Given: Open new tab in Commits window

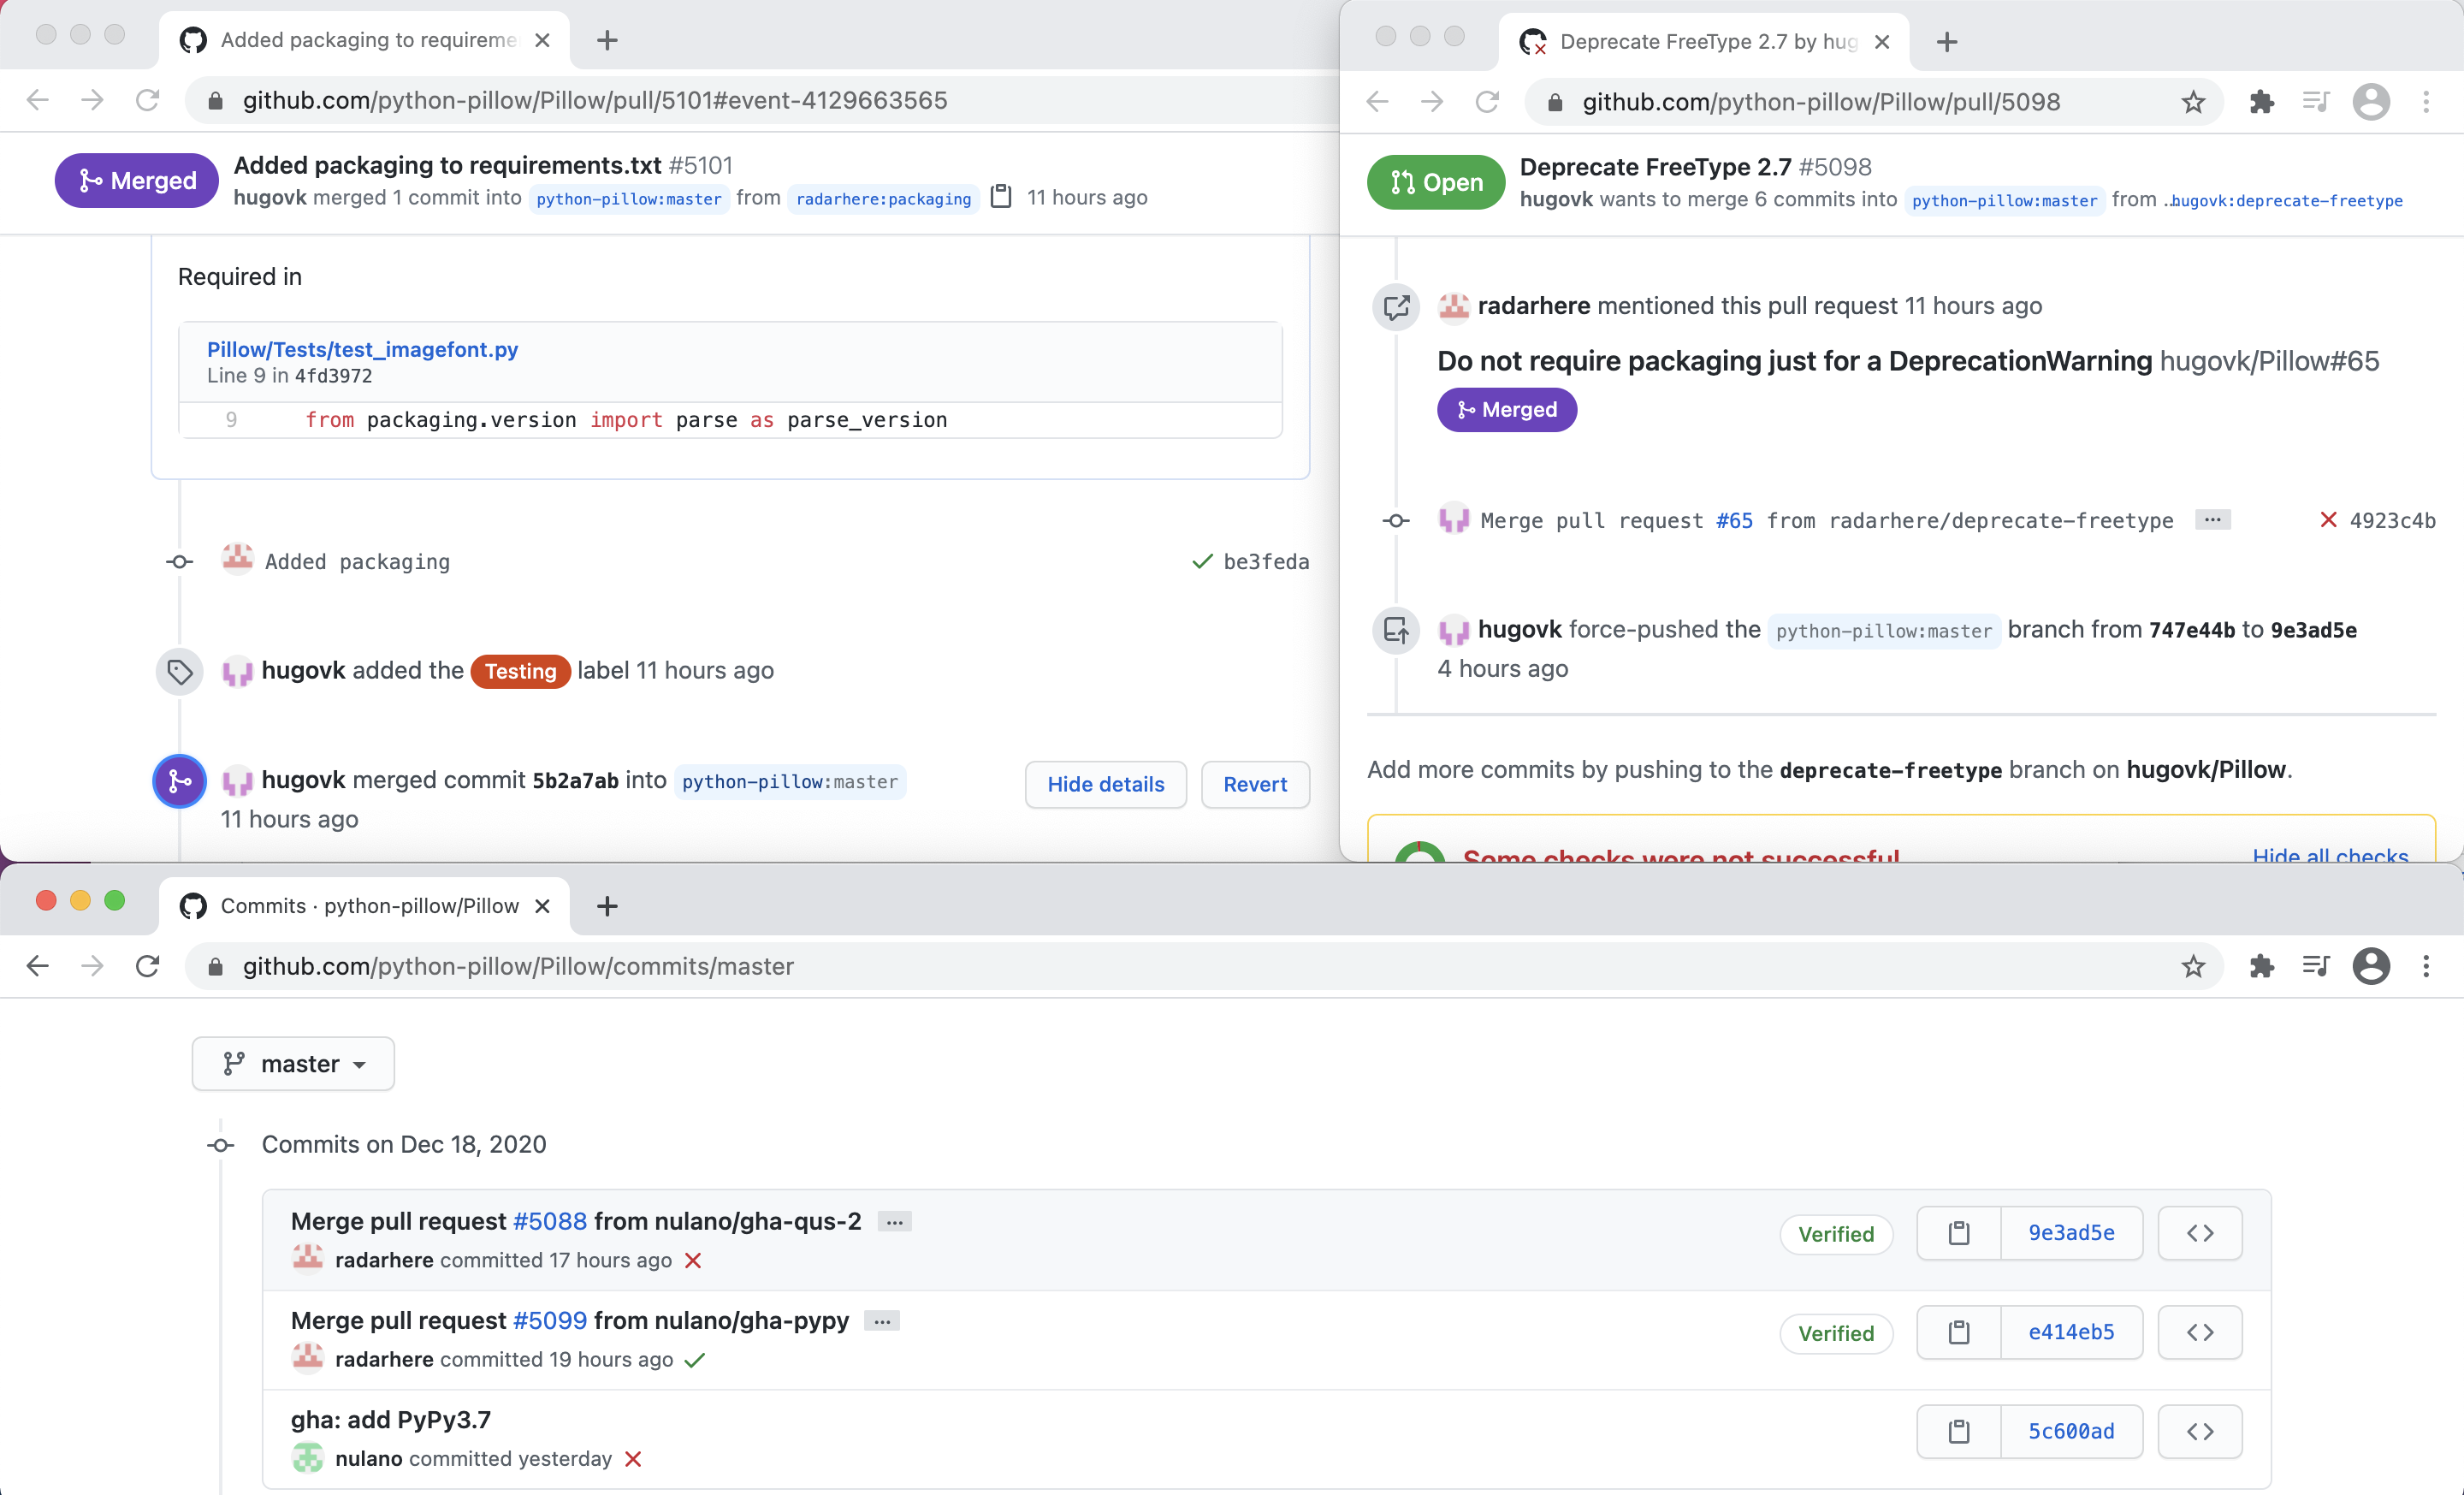Looking at the screenshot, I should [x=607, y=906].
